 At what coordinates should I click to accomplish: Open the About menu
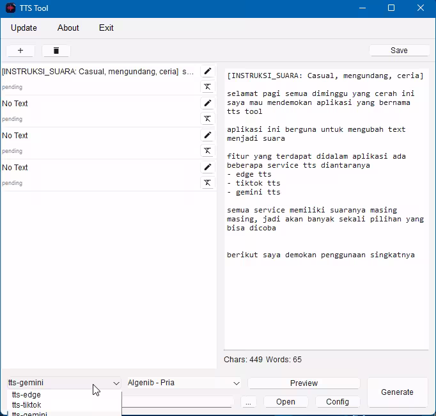coord(68,28)
